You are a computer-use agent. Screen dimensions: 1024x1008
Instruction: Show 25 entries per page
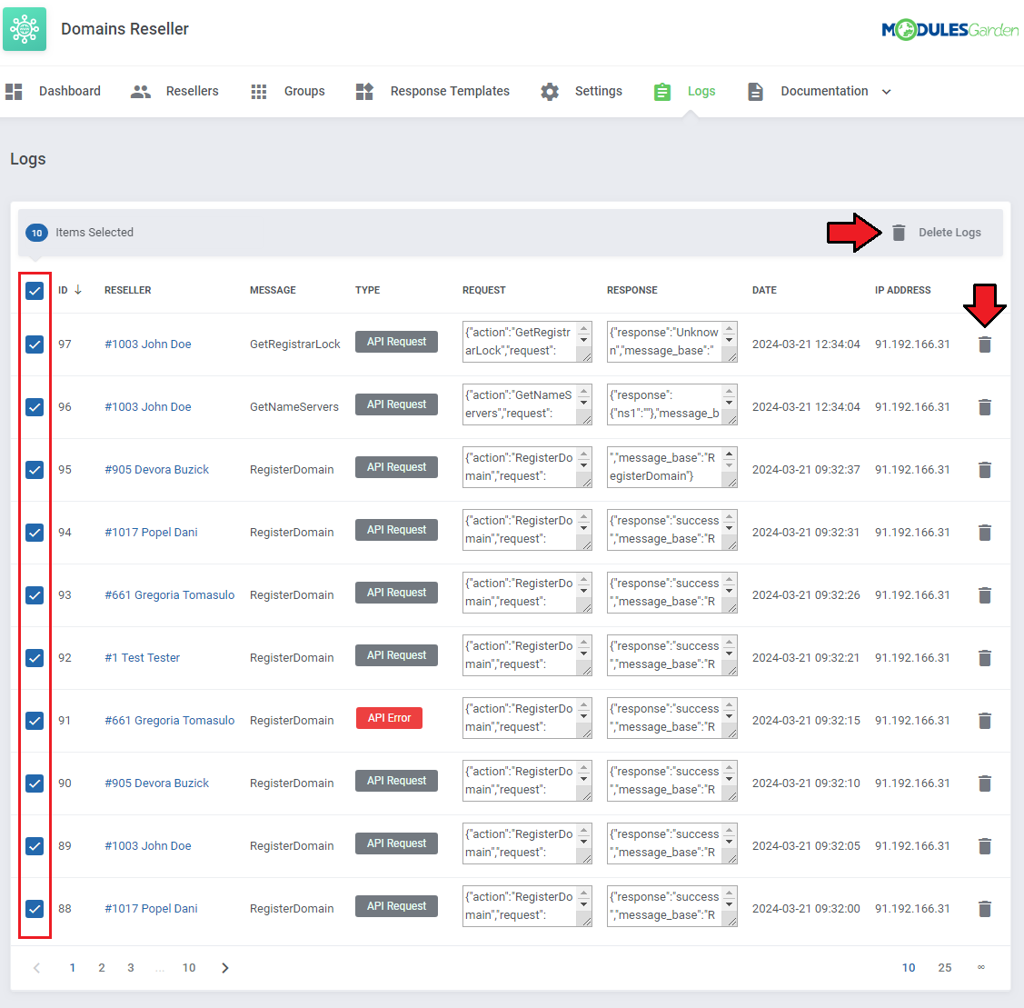tap(944, 967)
